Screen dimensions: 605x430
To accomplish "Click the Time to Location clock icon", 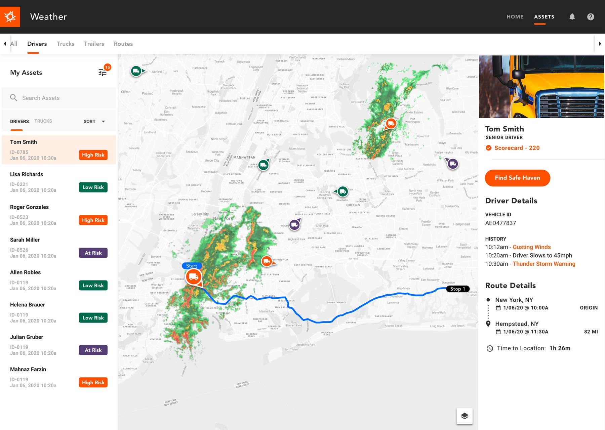I will (x=490, y=348).
